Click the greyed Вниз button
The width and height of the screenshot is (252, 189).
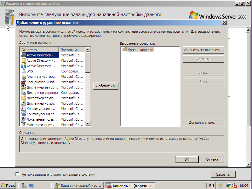[203, 82]
